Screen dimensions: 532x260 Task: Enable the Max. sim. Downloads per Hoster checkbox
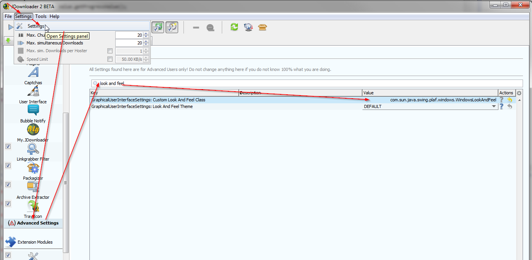(110, 51)
